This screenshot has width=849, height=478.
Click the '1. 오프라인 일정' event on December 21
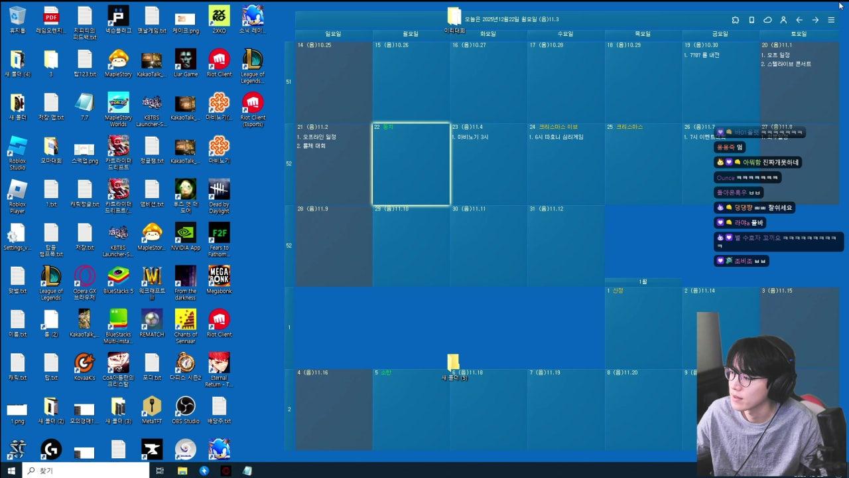316,137
